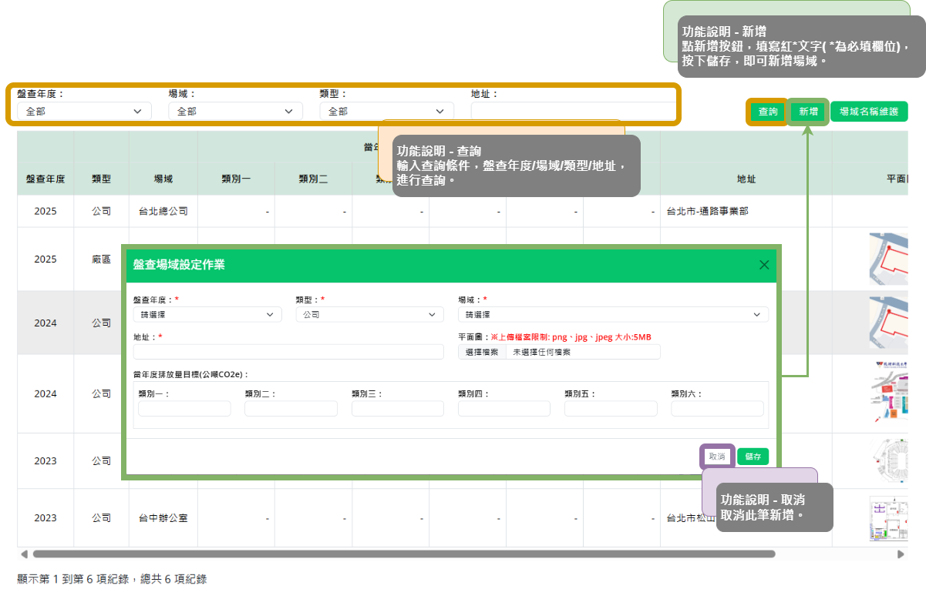Viewport: 926px width, 599px height.
Task: Select 盤查年度 in the dialog dropdown
Action: coord(207,314)
